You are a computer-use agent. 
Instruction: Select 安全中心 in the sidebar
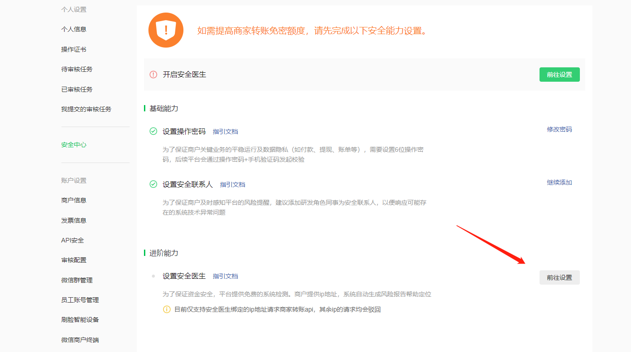[74, 145]
